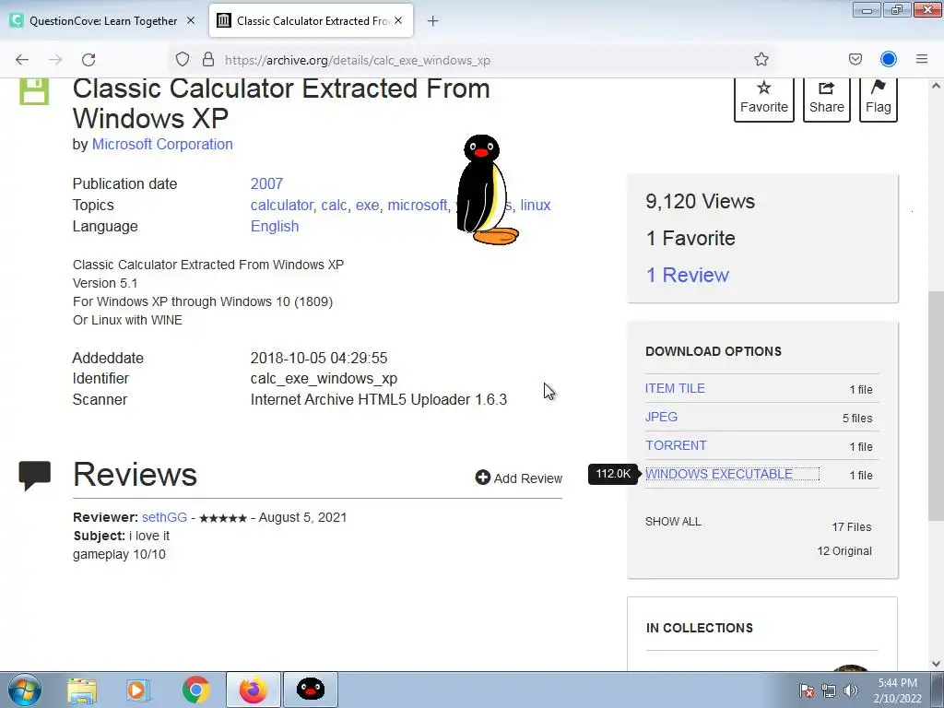The image size is (944, 708).
Task: Click the 17 Files text
Action: click(851, 526)
